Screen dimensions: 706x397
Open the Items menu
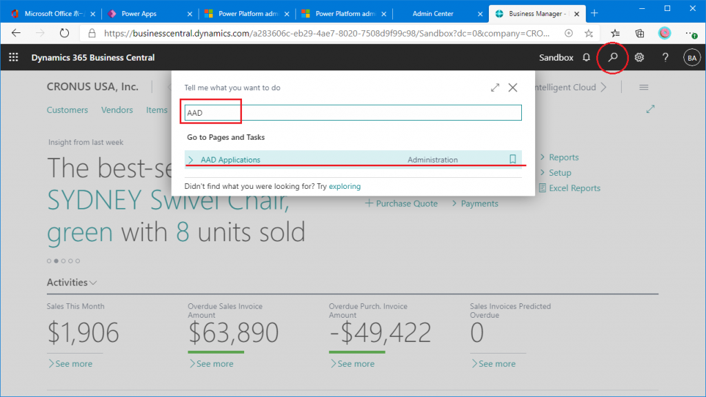(157, 110)
